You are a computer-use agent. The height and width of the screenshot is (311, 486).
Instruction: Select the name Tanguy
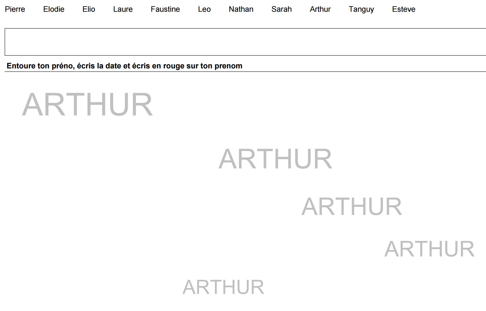click(361, 9)
